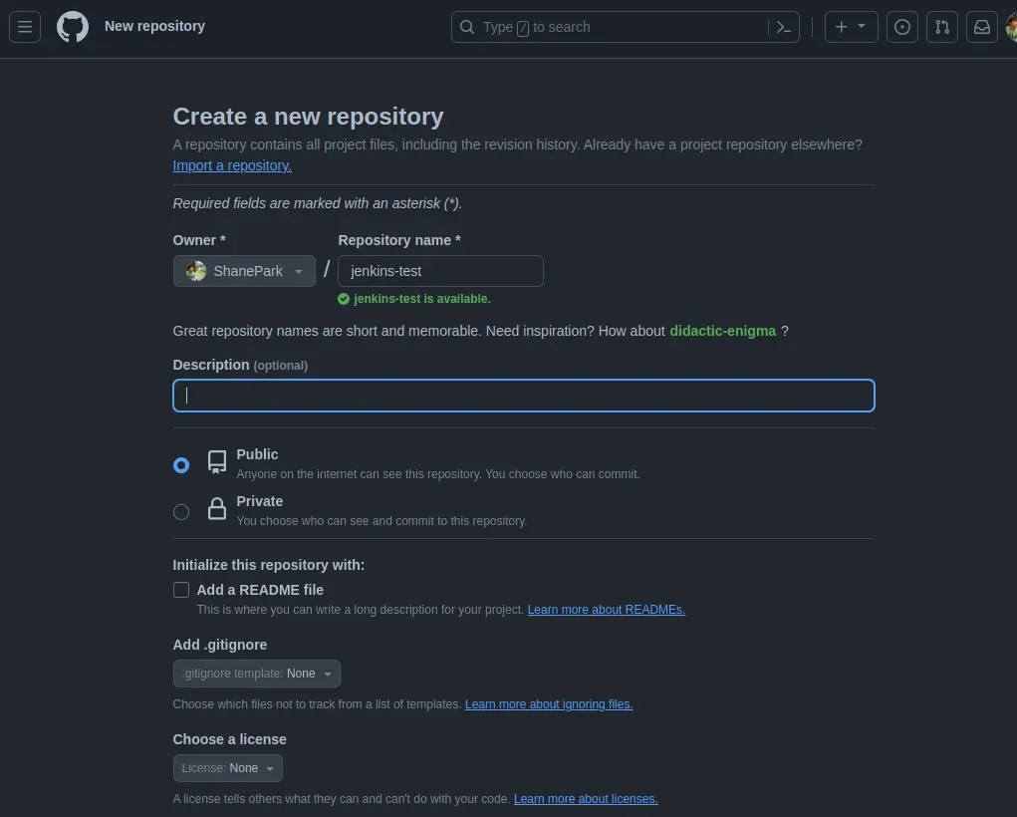Click the Private lock icon
Image resolution: width=1017 pixels, height=817 pixels.
(x=216, y=509)
